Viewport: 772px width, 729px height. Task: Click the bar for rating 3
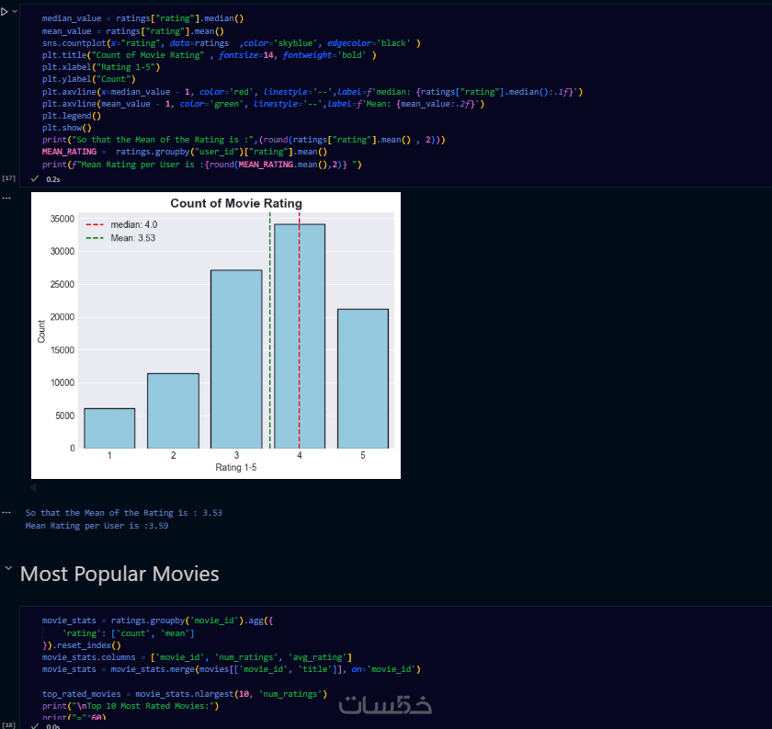pyautogui.click(x=236, y=359)
